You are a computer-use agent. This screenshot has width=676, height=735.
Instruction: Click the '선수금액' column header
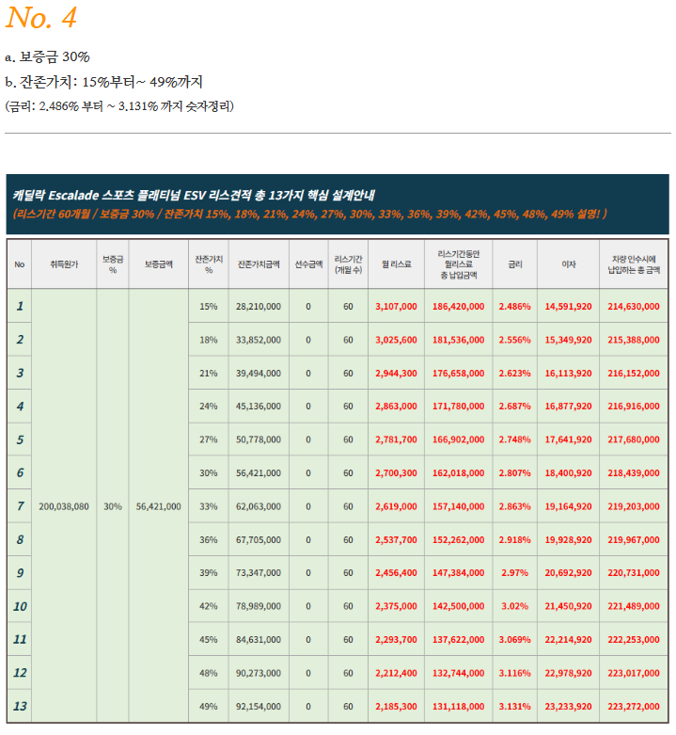[308, 264]
